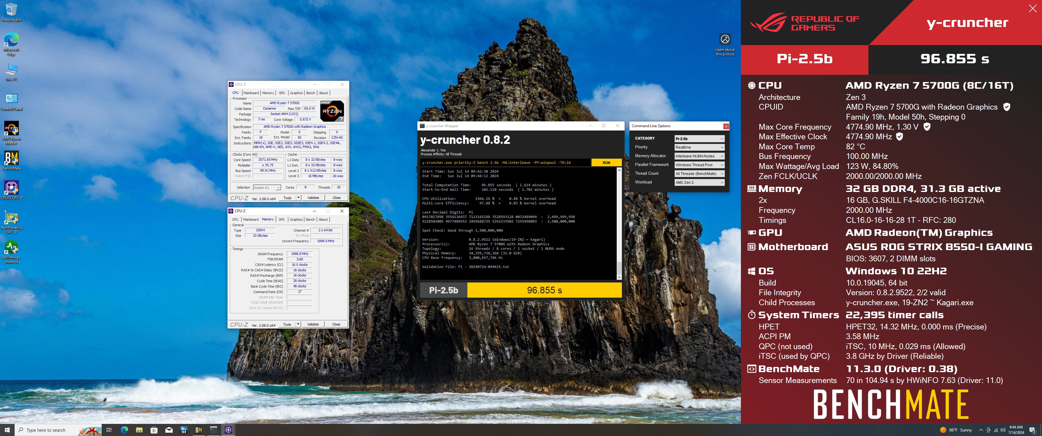
Task: Launch Microsoft Edge from the desktop
Action: (11, 44)
